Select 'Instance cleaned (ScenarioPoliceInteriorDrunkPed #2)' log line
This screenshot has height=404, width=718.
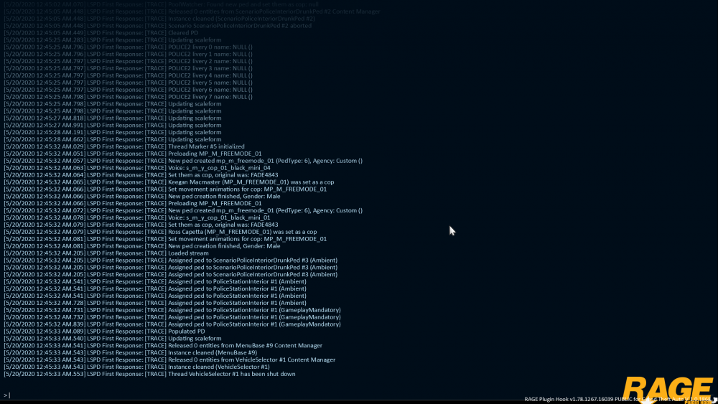click(x=159, y=19)
